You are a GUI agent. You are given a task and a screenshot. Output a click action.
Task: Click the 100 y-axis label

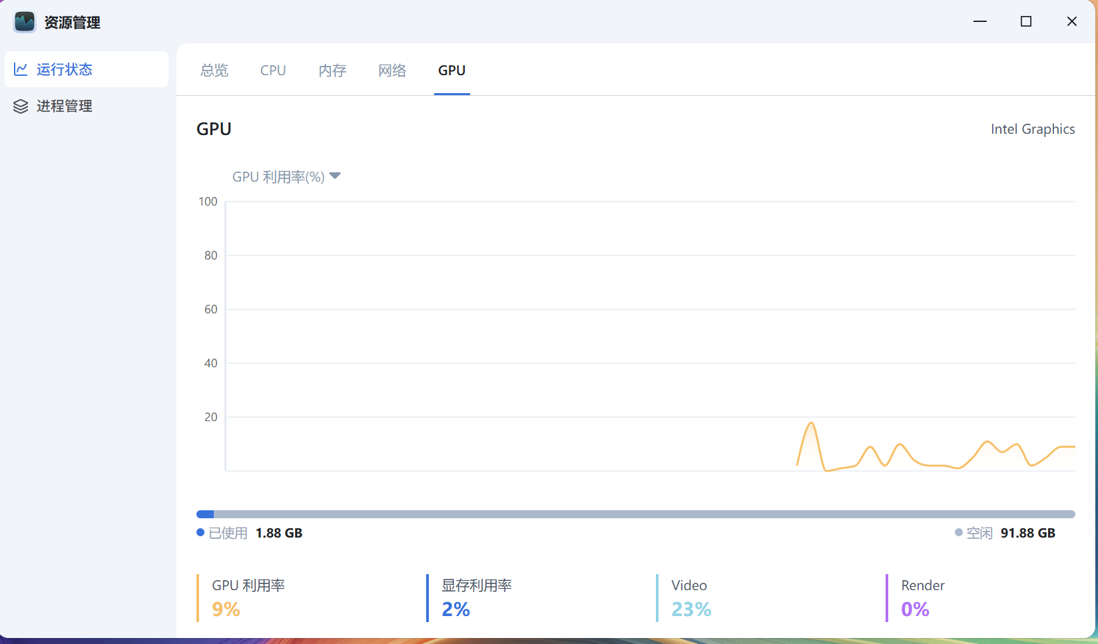(208, 202)
